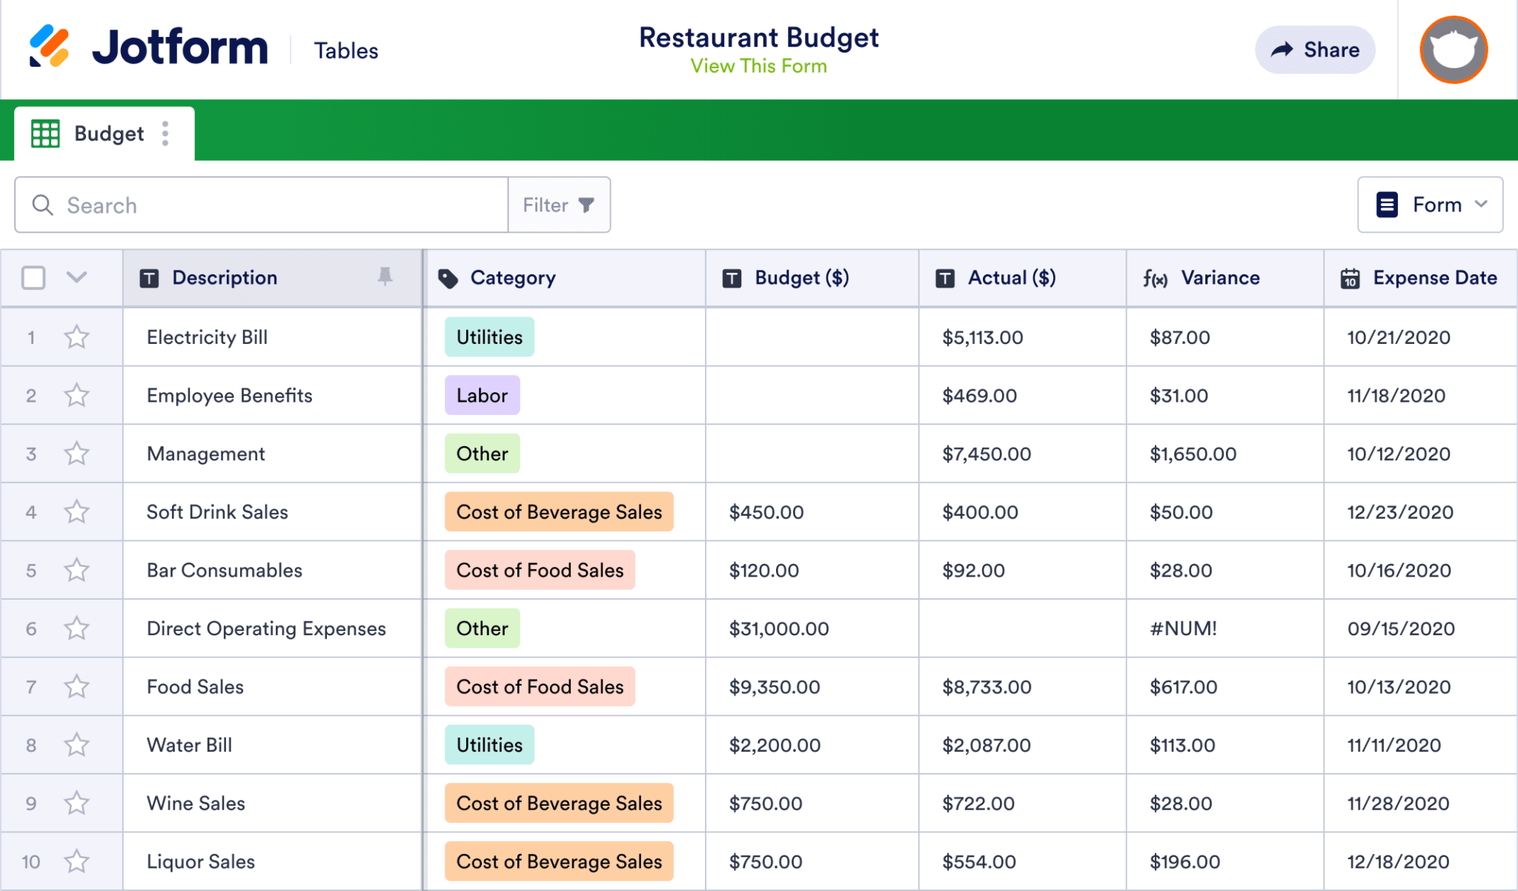Click the calendar icon on Expense Date column
Viewport: 1518px width, 891px height.
tap(1350, 278)
